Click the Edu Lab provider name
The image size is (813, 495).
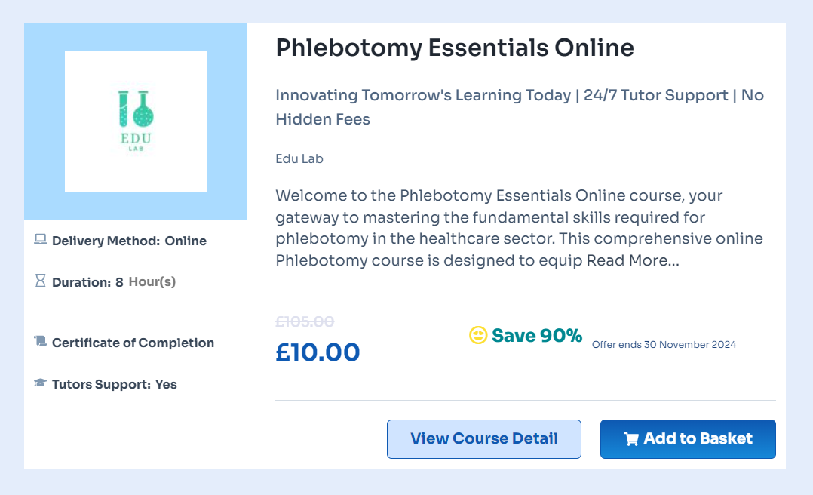pos(299,158)
